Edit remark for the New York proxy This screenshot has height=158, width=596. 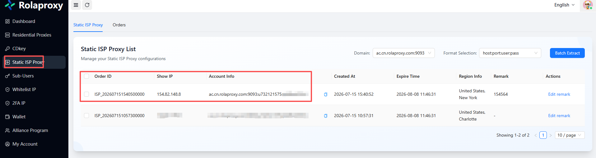tap(559, 94)
